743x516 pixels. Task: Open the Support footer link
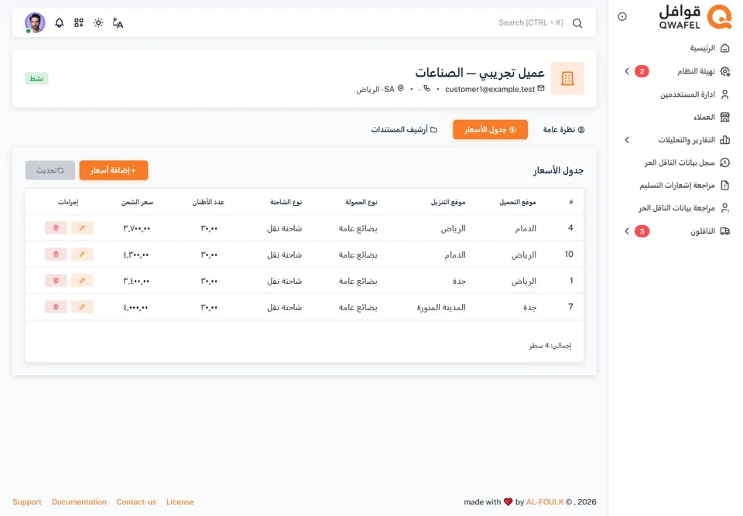(27, 502)
